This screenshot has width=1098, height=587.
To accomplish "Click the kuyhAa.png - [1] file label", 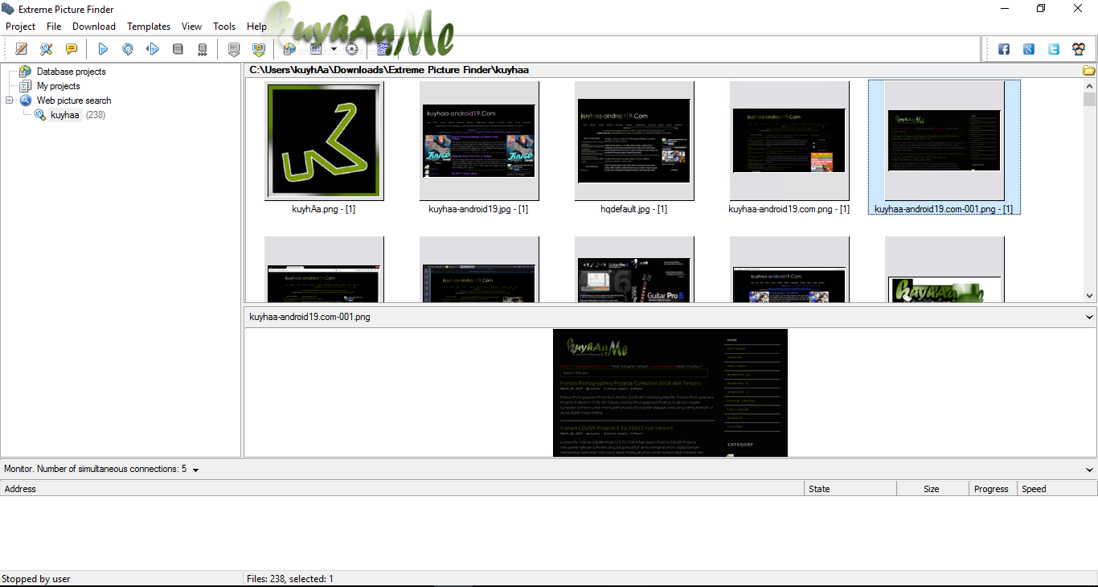I will [324, 209].
